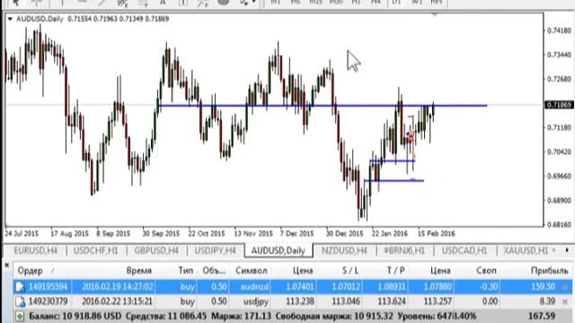Open the XAUUSD,H1 chart tab
Viewport: 575px width, 323px height.
tap(525, 251)
